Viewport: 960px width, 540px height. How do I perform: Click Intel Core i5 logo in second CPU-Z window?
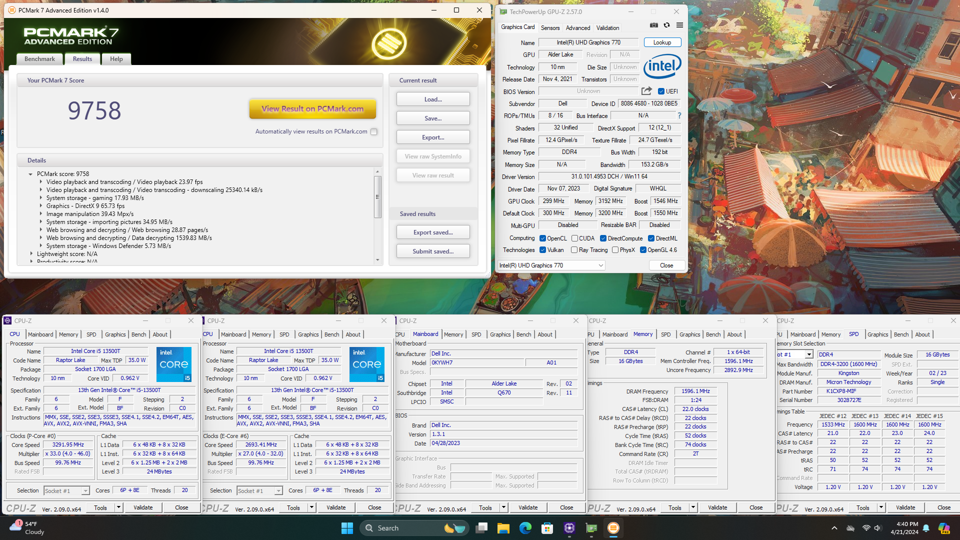[x=367, y=364]
